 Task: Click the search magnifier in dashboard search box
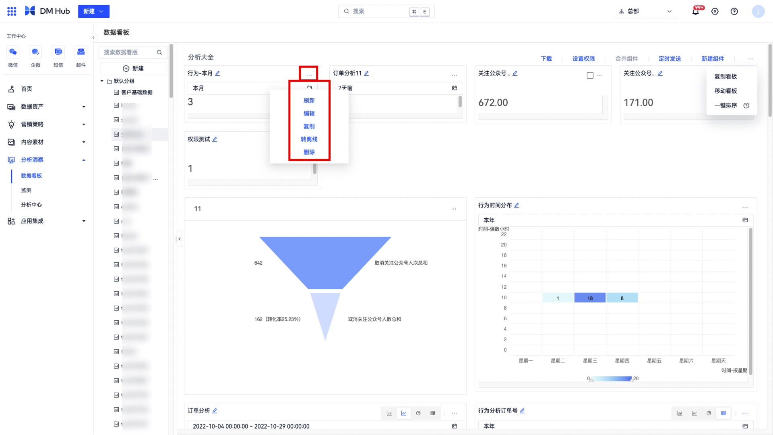pyautogui.click(x=159, y=52)
